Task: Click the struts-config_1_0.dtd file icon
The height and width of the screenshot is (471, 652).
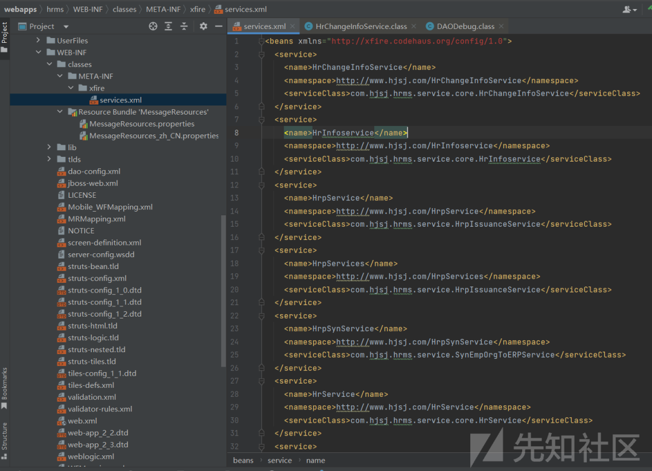Action: [62, 290]
